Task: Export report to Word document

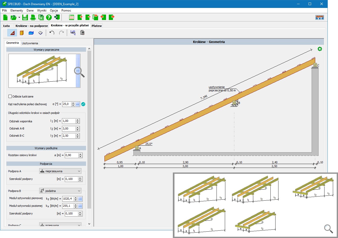Action: click(41, 17)
